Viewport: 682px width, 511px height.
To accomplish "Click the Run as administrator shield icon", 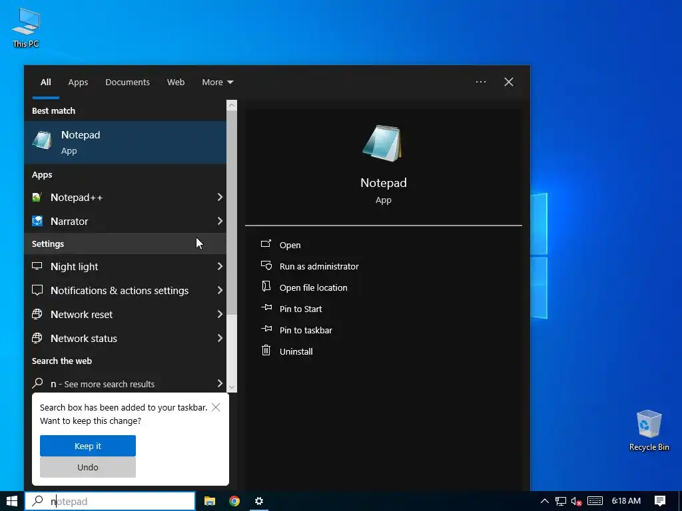I will [x=266, y=265].
